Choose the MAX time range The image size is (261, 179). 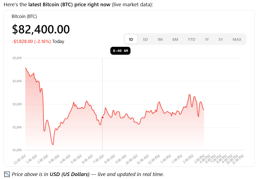tap(237, 39)
